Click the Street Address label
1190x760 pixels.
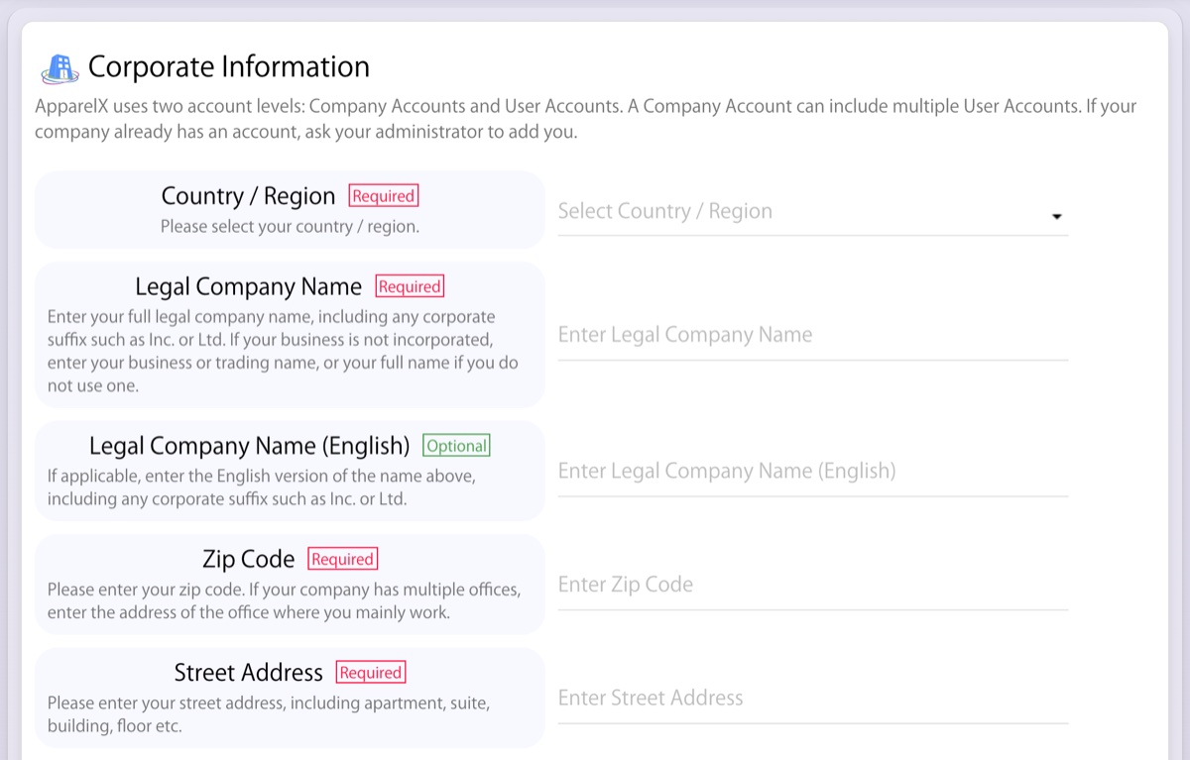pyautogui.click(x=248, y=673)
